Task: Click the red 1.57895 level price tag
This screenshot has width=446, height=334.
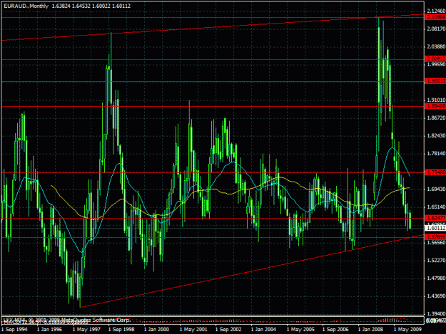Action: [x=435, y=237]
